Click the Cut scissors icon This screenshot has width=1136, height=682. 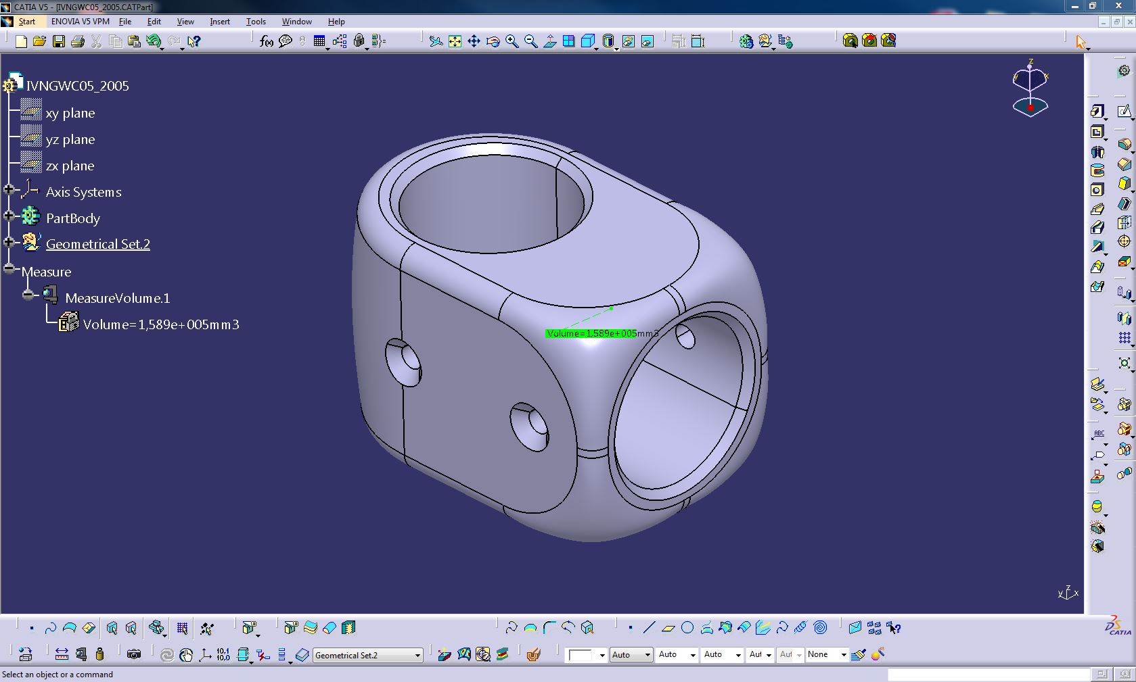tap(97, 42)
